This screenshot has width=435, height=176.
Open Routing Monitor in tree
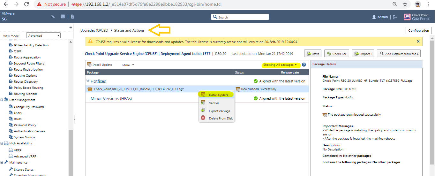26,94
